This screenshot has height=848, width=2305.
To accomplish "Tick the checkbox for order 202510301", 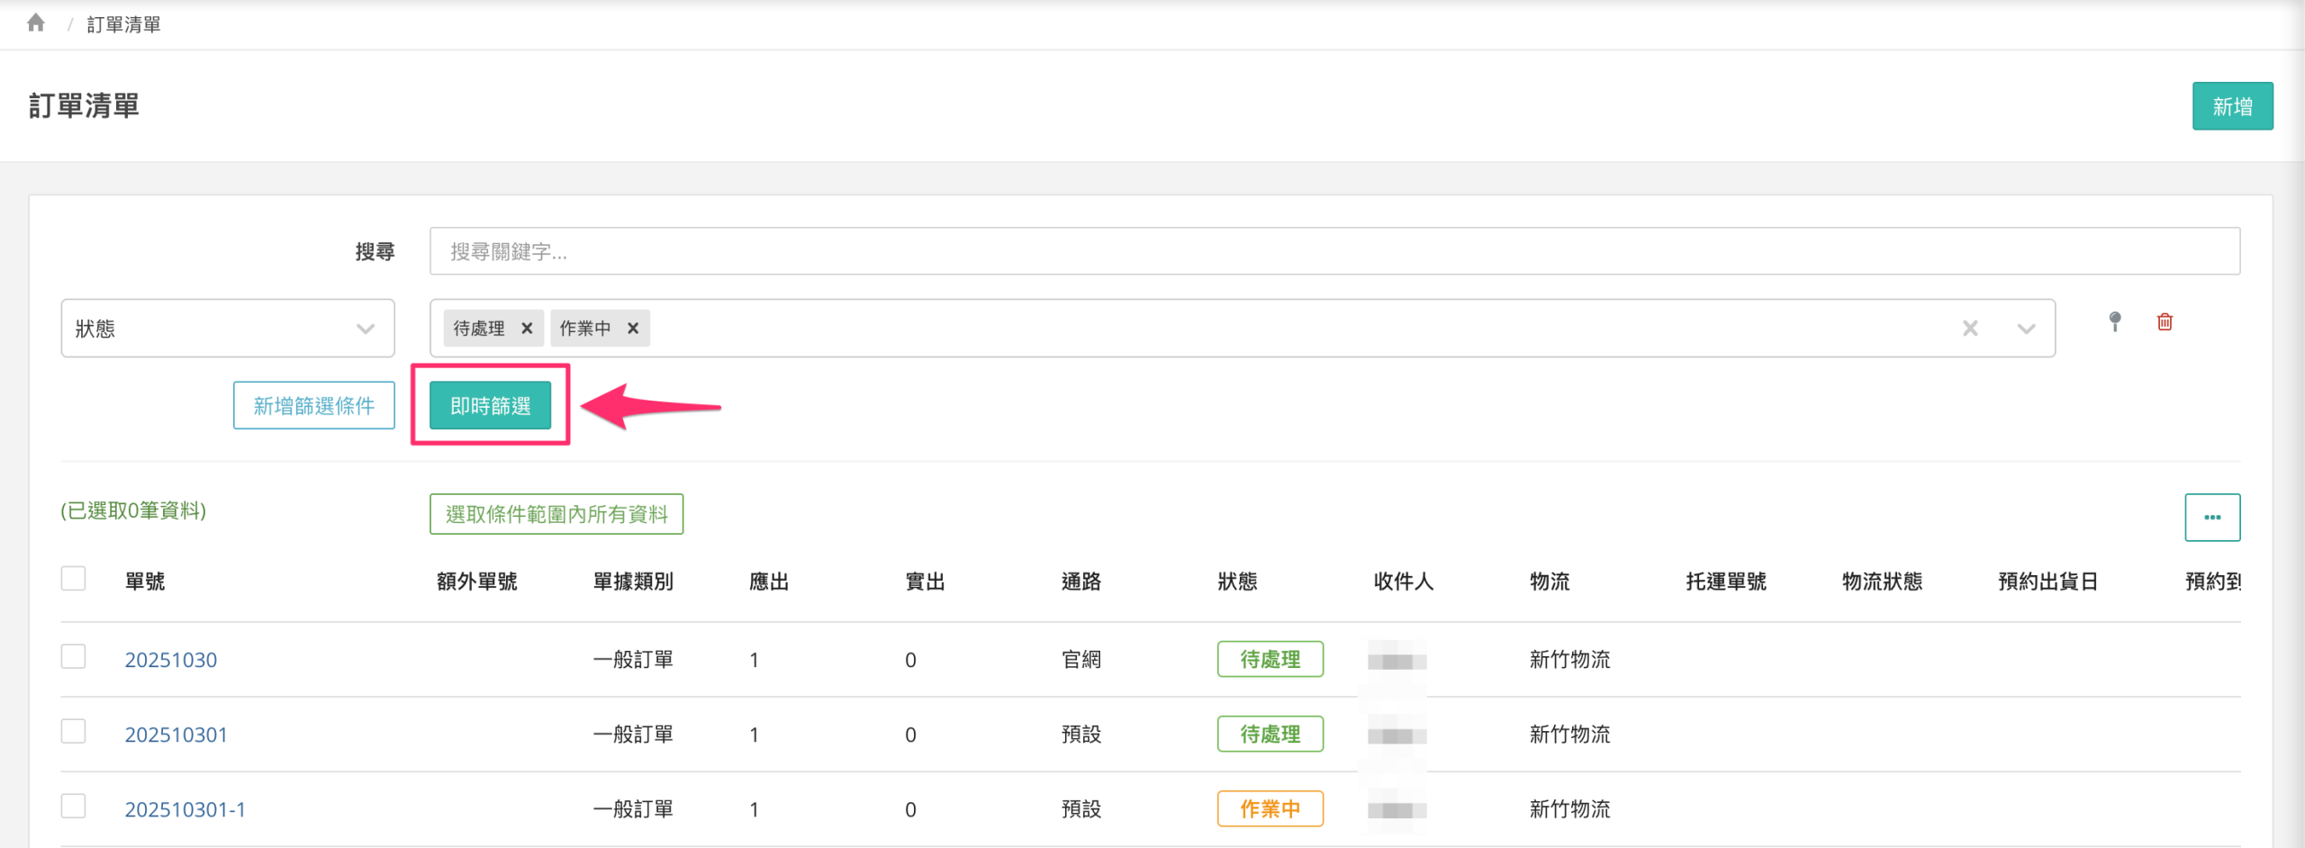I will (74, 732).
